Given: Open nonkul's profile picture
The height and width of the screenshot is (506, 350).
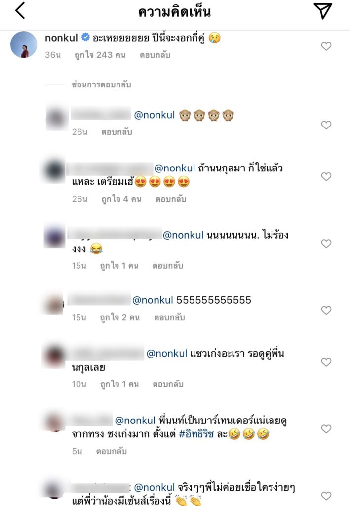Looking at the screenshot, I should tap(24, 44).
